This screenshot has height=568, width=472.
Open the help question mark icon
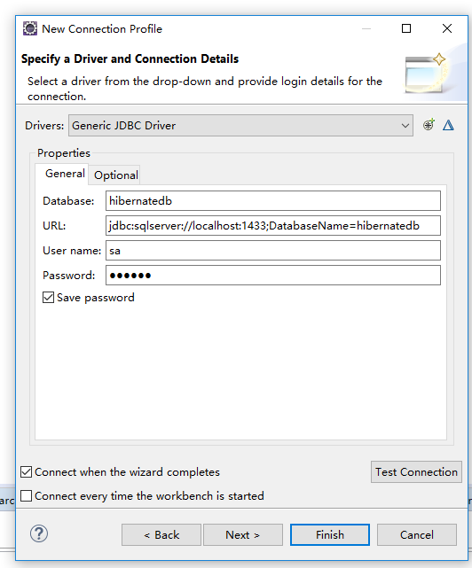coord(39,533)
